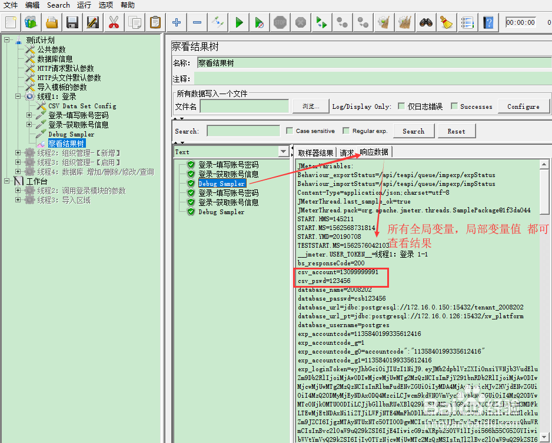Expand 登录-填写账号密码 tree node
This screenshot has width=552, height=443.
click(x=29, y=115)
